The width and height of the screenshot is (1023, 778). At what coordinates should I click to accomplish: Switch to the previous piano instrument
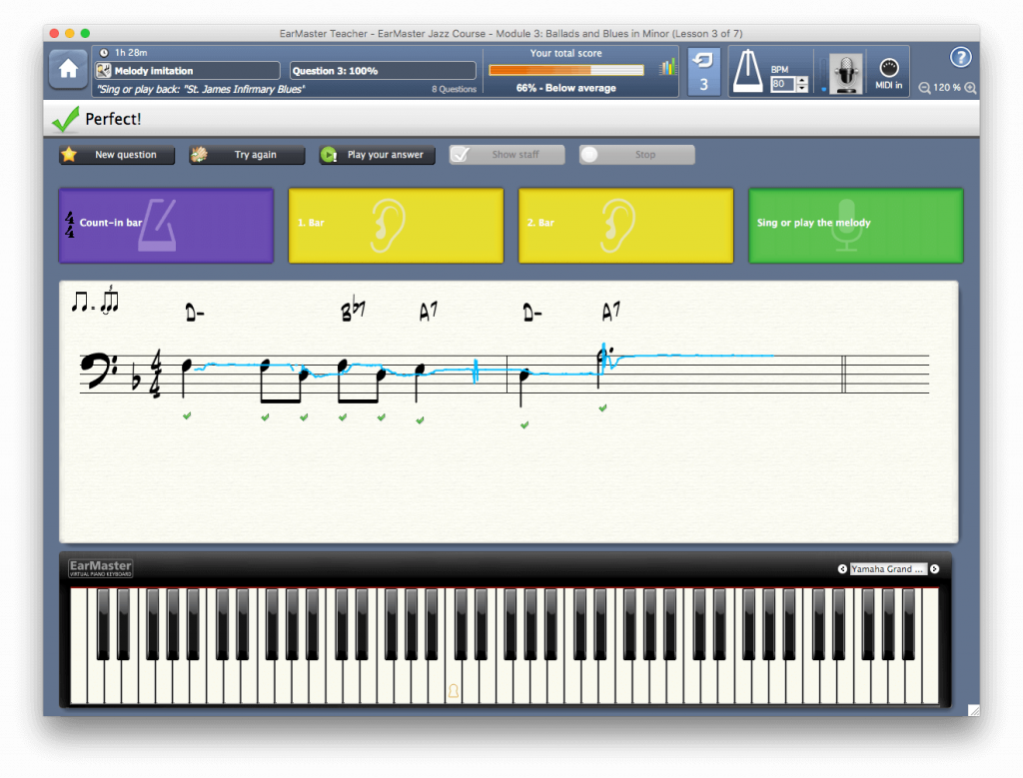point(842,569)
